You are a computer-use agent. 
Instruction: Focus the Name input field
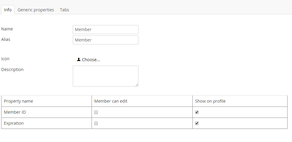[x=106, y=30]
